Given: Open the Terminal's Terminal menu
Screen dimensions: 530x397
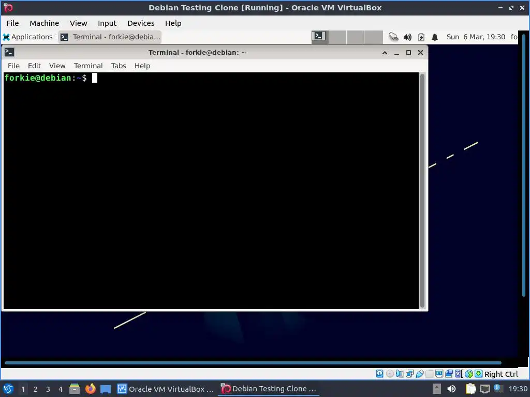Looking at the screenshot, I should pyautogui.click(x=88, y=66).
